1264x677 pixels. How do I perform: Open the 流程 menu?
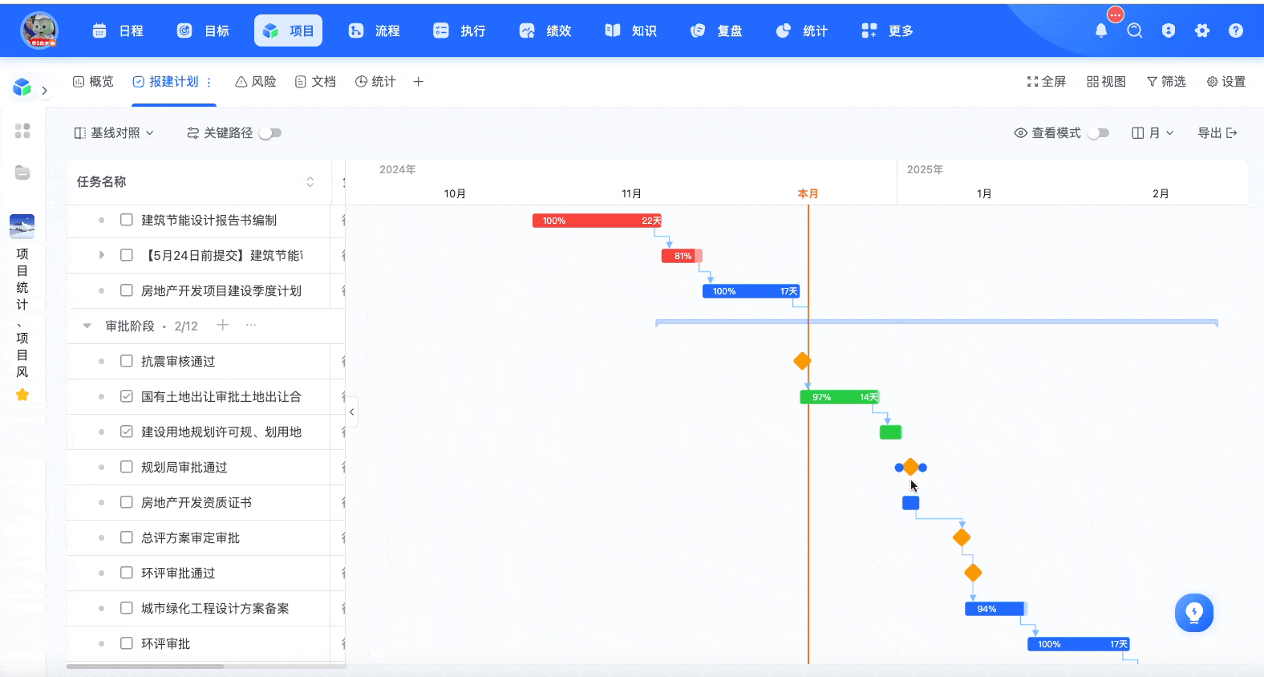point(375,30)
